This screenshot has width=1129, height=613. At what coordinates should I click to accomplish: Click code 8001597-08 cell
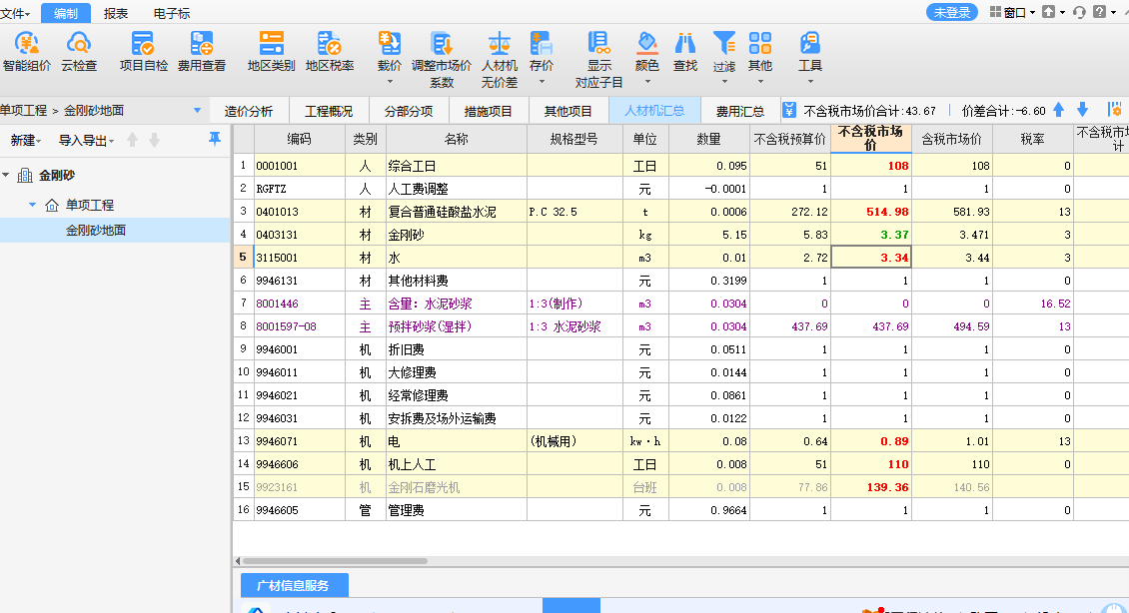[300, 326]
